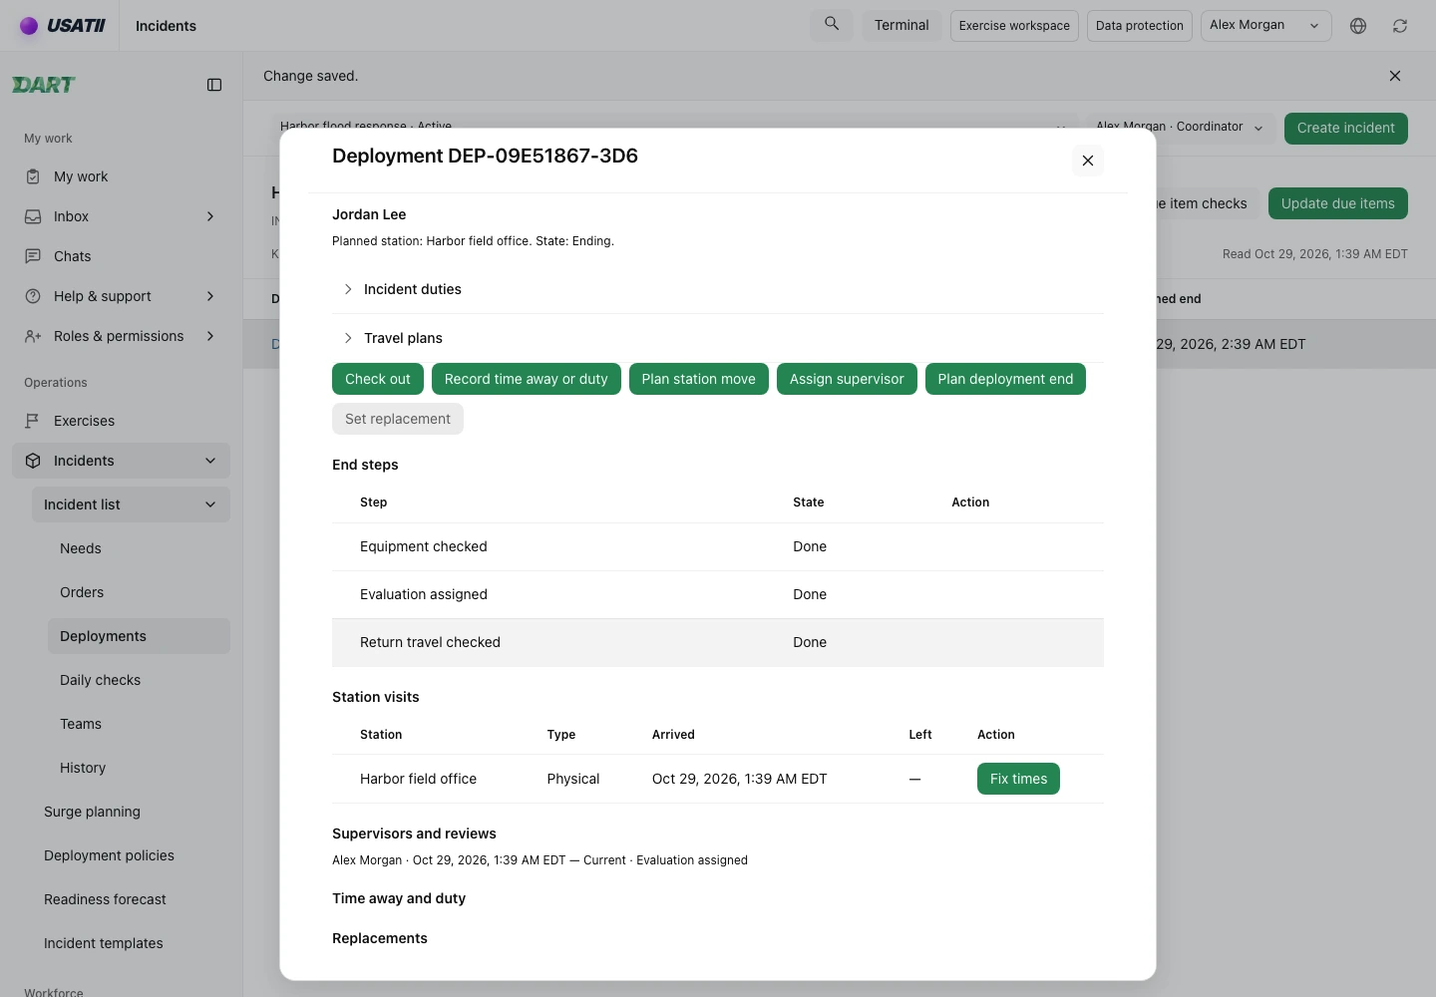Click the Incidents cube icon

click(x=33, y=461)
